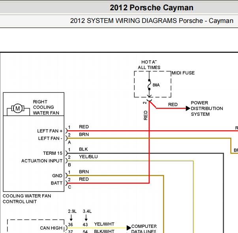Viewport: 238px width, 233px height.
Task: Click the "RED" label on wire to Power Distribution
Action: pyautogui.click(x=173, y=105)
